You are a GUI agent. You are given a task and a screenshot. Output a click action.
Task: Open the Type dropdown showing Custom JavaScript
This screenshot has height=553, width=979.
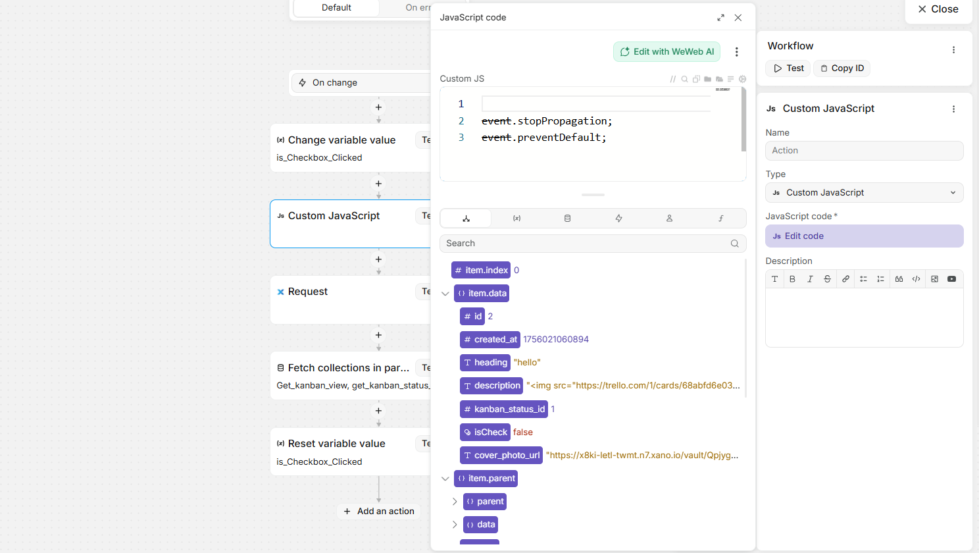864,193
